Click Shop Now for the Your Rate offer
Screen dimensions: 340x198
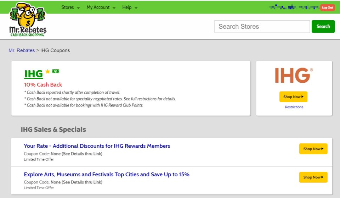[x=313, y=149]
